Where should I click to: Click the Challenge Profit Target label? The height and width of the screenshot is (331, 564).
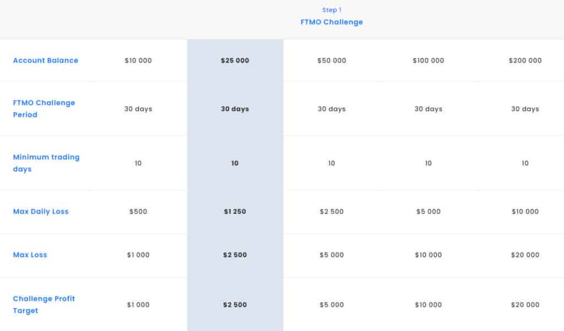pyautogui.click(x=44, y=305)
